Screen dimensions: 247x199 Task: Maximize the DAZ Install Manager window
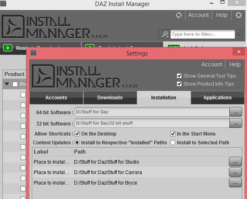pos(222,2)
